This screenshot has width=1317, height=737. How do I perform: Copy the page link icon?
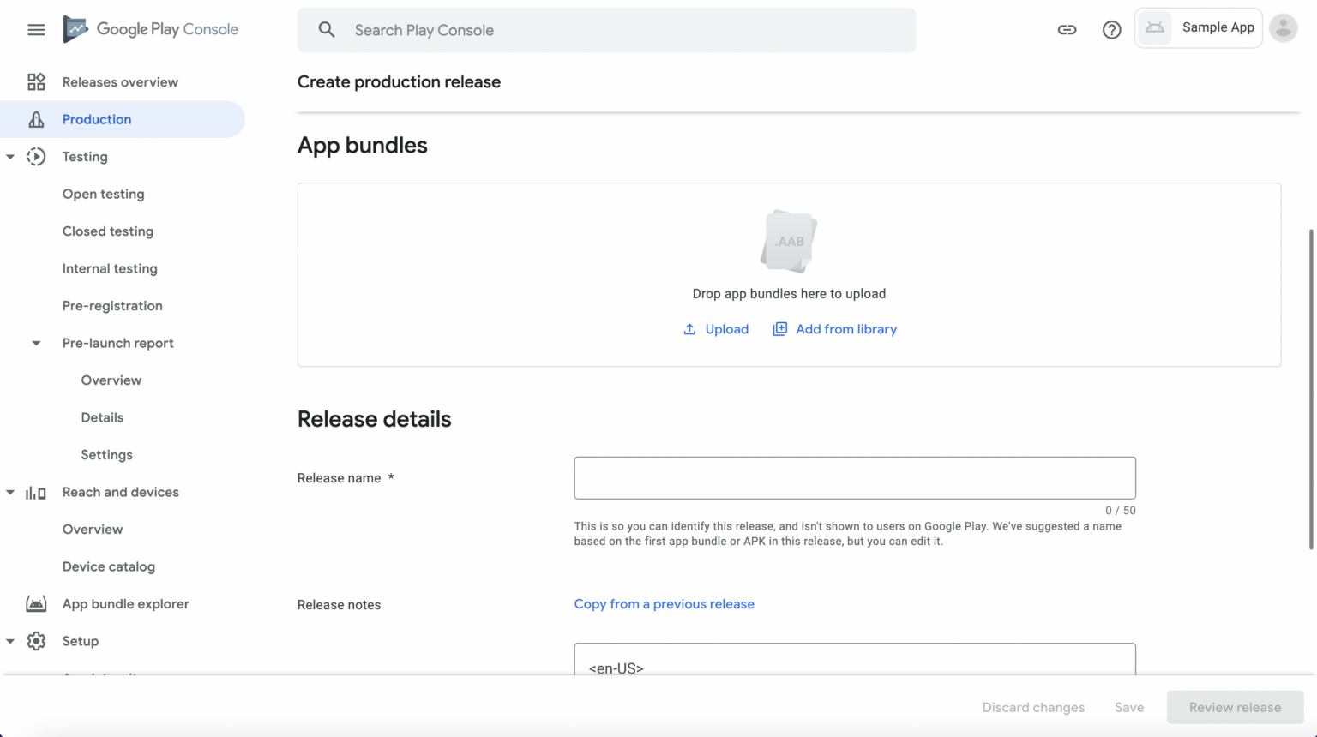1067,30
